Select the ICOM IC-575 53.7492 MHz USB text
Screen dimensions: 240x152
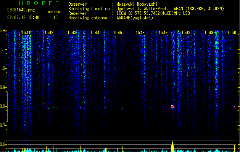coord(153,13)
